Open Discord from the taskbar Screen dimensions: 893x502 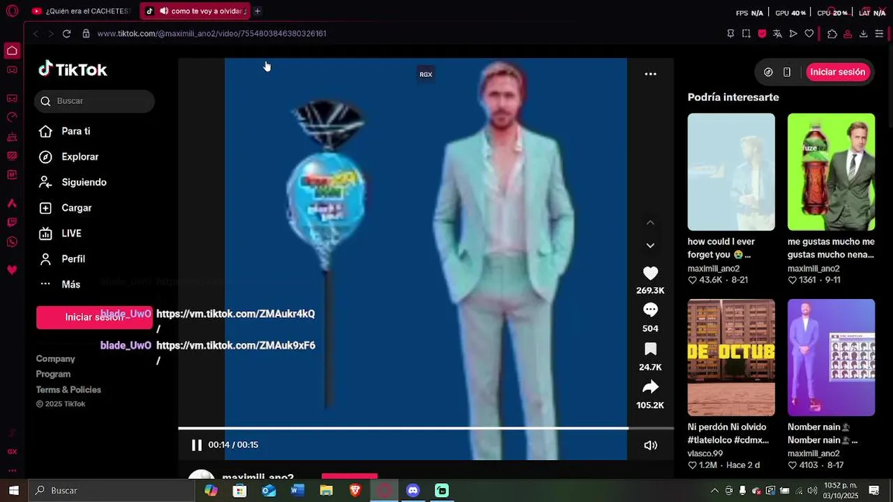(413, 490)
